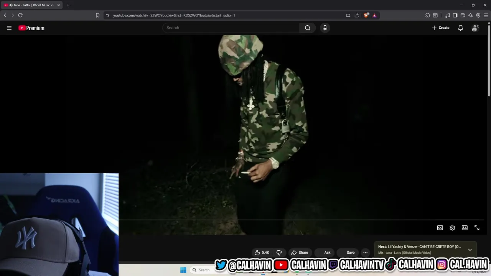The image size is (491, 276).
Task: View site information icon next to URL
Action: pyautogui.click(x=107, y=15)
